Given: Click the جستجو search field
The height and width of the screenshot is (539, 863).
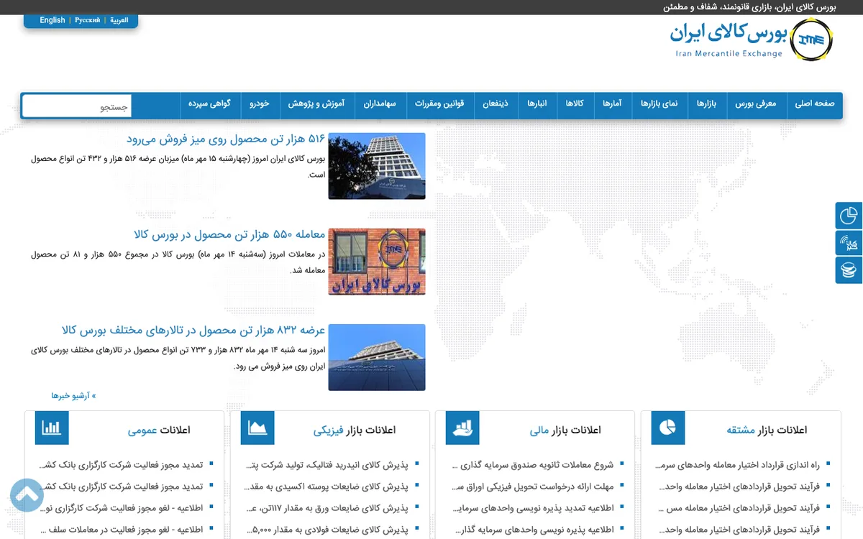Looking at the screenshot, I should (x=77, y=106).
